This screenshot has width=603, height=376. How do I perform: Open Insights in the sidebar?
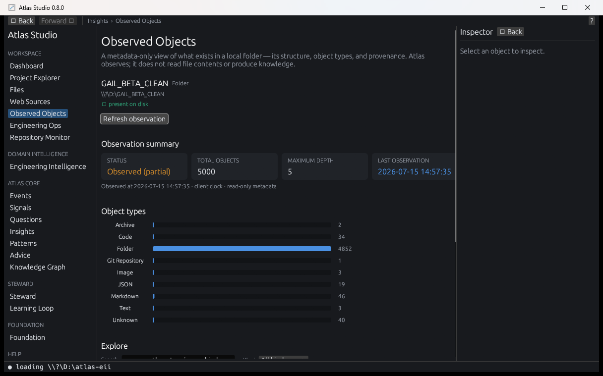pos(22,231)
